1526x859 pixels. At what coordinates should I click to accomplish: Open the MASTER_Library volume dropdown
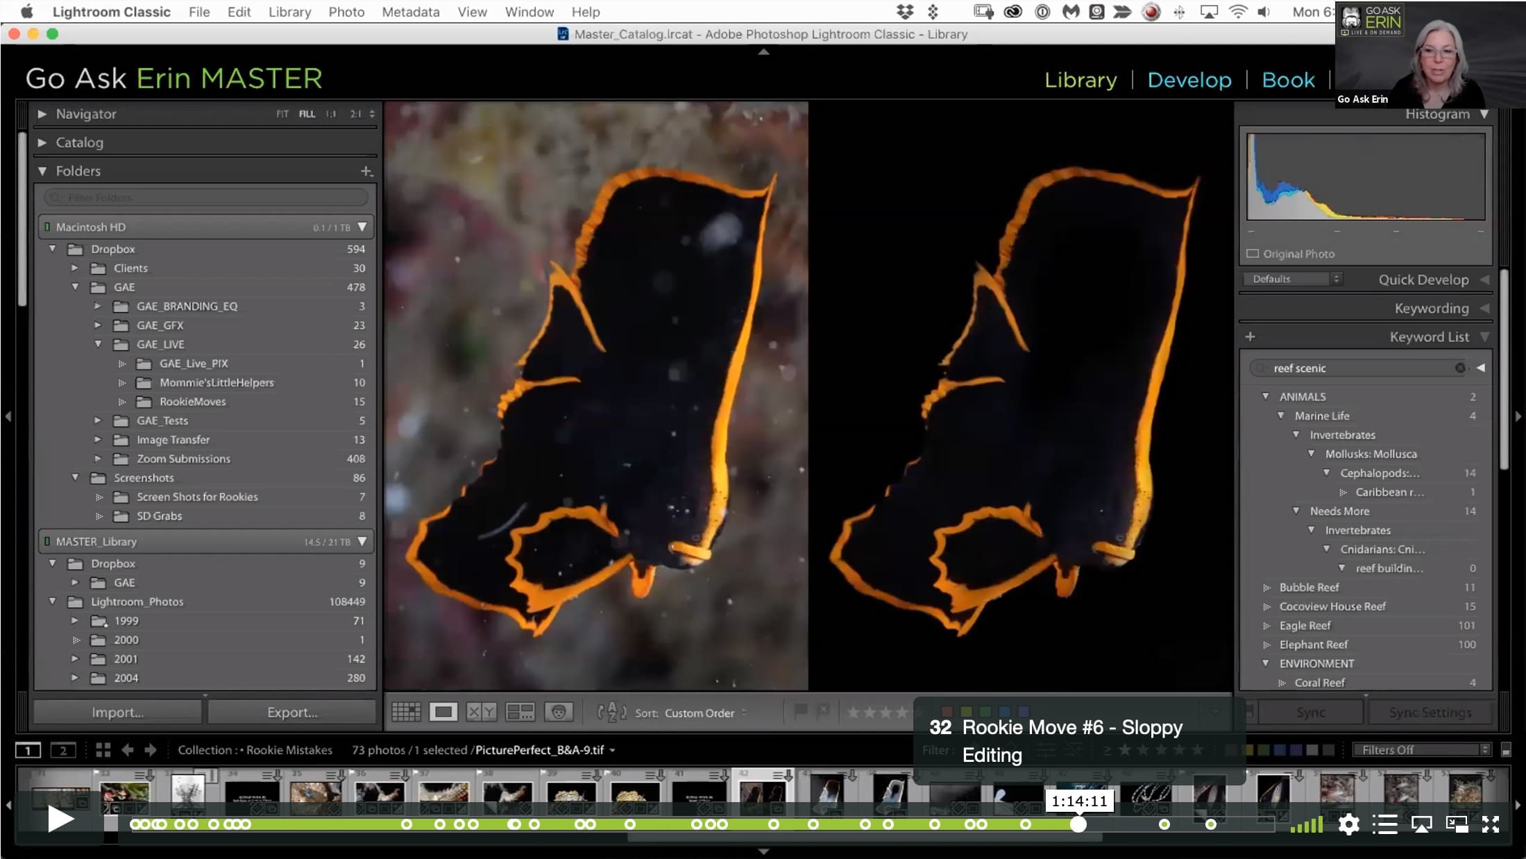[362, 541]
